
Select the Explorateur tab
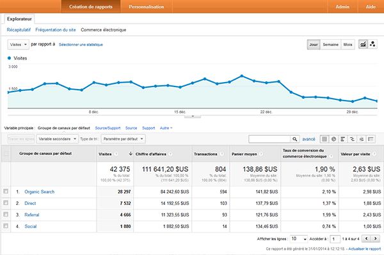point(19,19)
